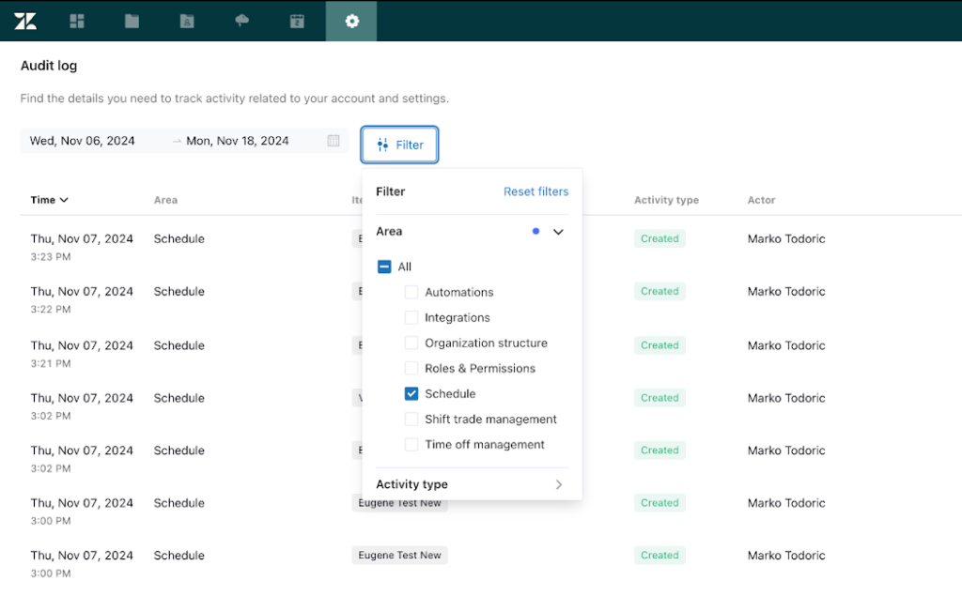This screenshot has width=962, height=596.
Task: Check the Roles & Permissions checkbox
Action: point(411,368)
